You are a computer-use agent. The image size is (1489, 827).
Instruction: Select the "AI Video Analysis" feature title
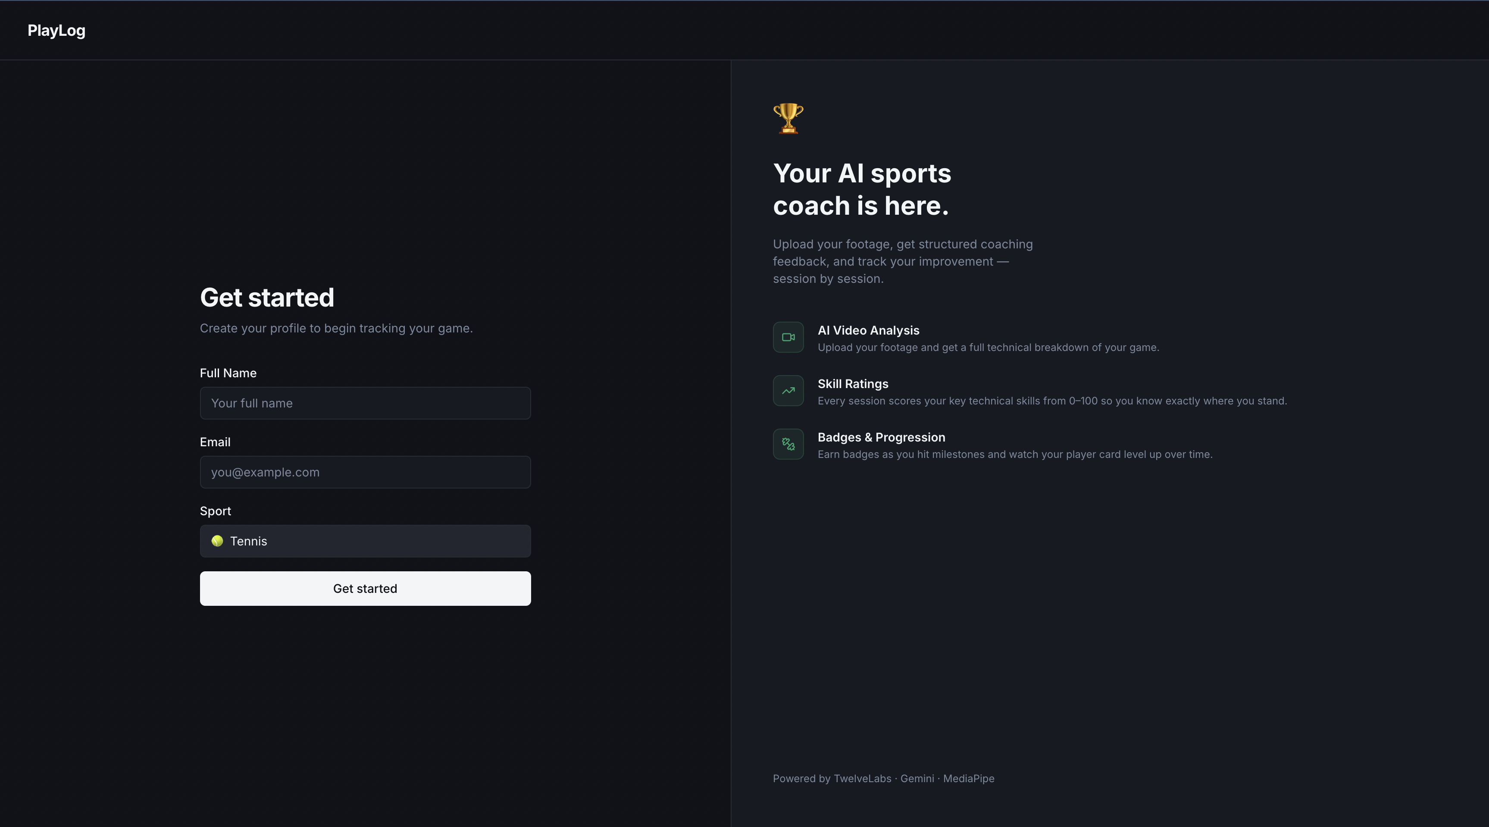868,330
